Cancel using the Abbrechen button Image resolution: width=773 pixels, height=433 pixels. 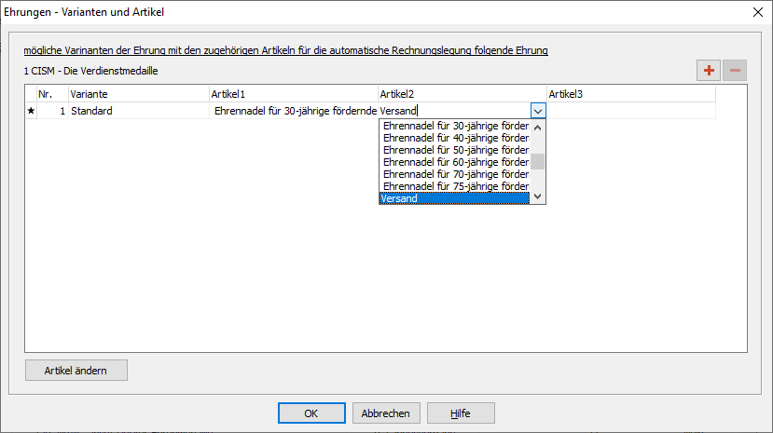coord(386,413)
